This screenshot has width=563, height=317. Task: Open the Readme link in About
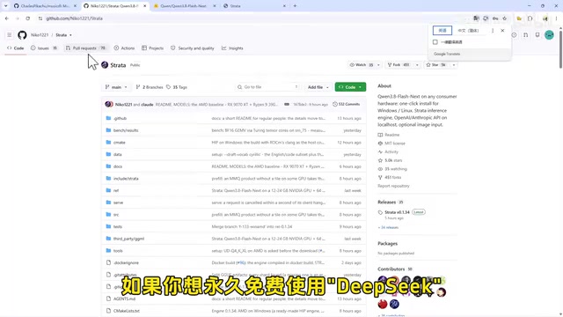click(391, 135)
